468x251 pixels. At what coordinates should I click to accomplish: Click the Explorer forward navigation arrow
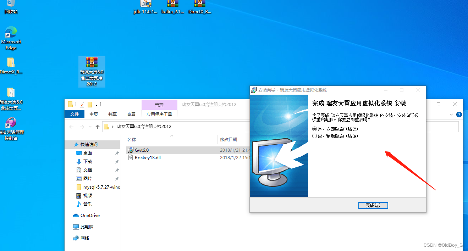[x=82, y=127]
